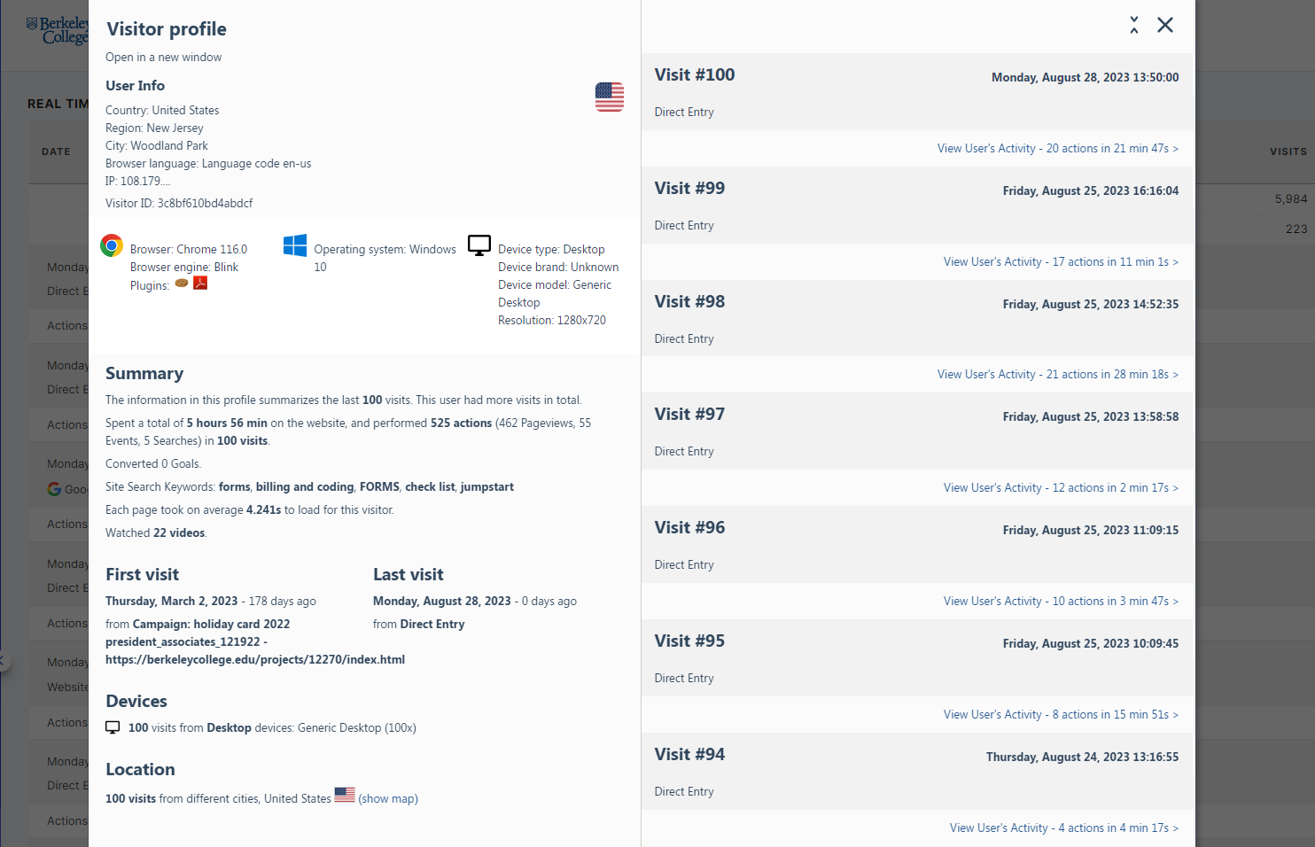Viewport: 1315px width, 847px height.
Task: View Visit #96 activity of 10 actions
Action: pyautogui.click(x=1061, y=602)
